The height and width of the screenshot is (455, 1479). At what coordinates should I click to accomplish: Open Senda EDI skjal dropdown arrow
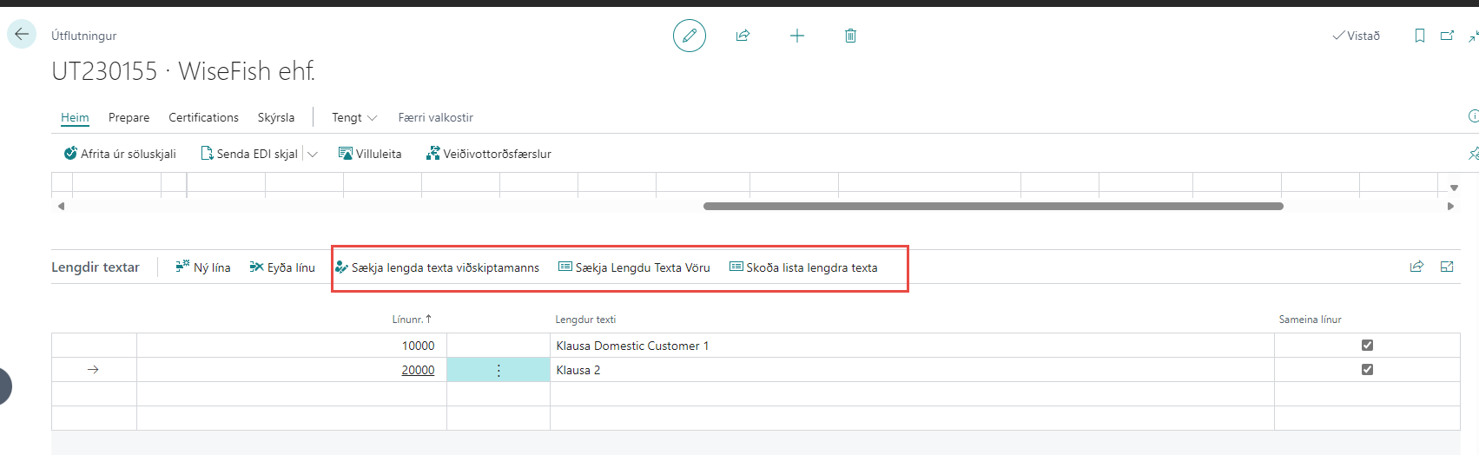pyautogui.click(x=313, y=155)
